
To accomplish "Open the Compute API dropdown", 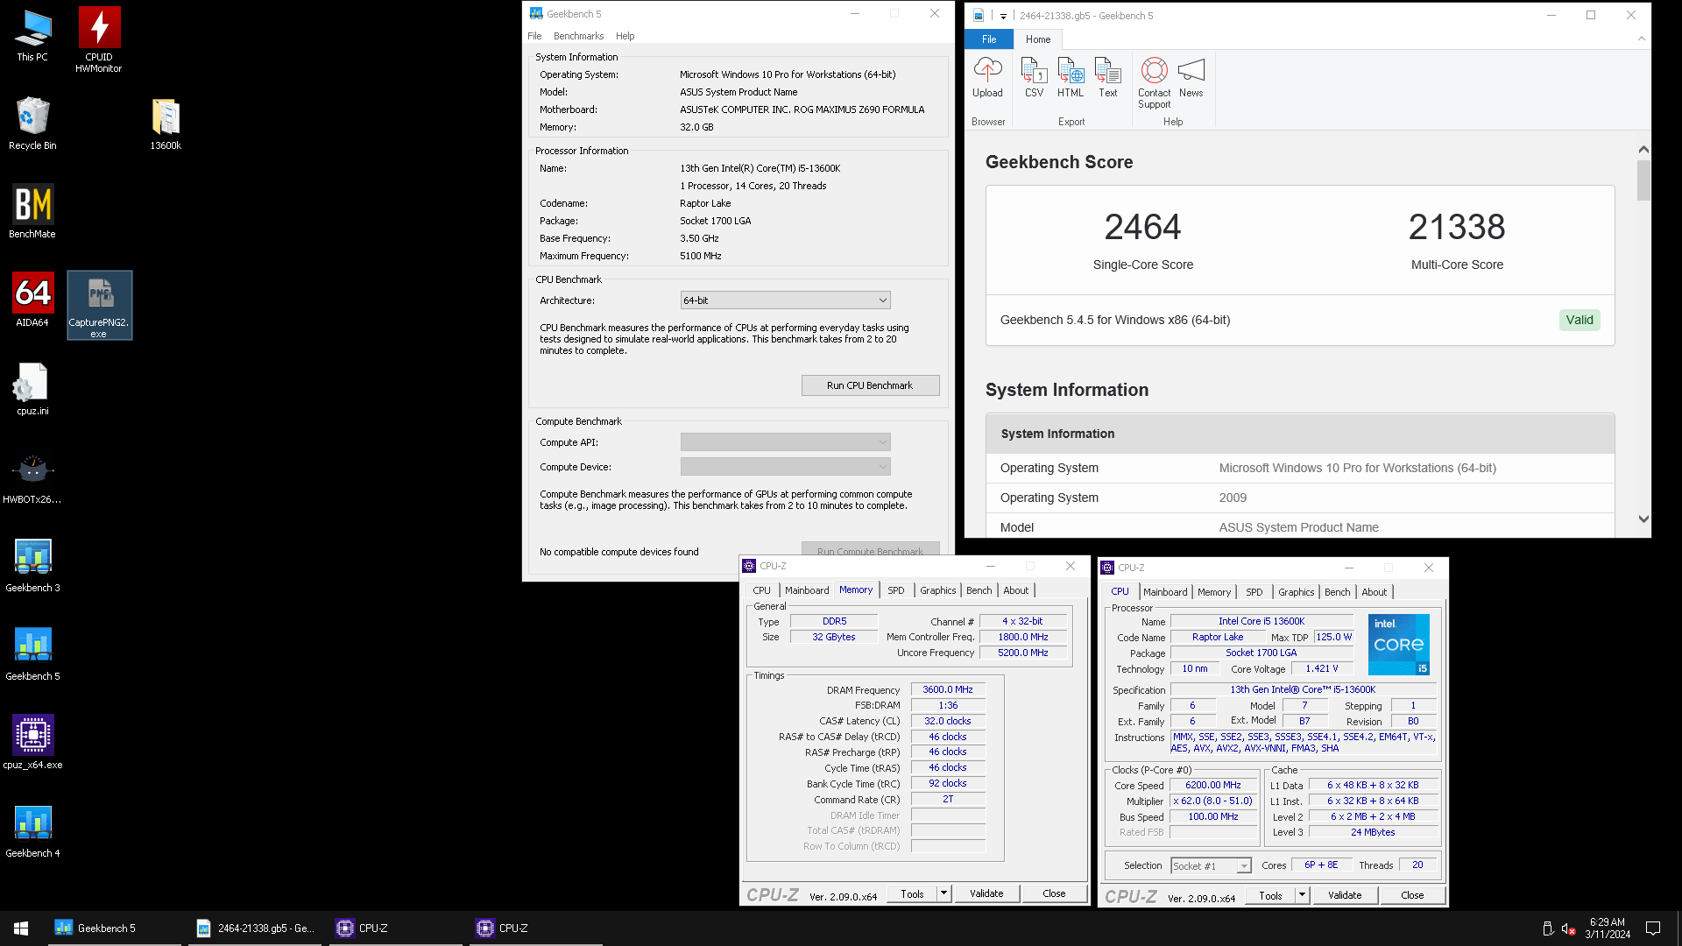I will tap(785, 442).
